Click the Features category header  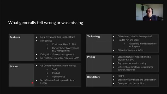tap(15, 37)
